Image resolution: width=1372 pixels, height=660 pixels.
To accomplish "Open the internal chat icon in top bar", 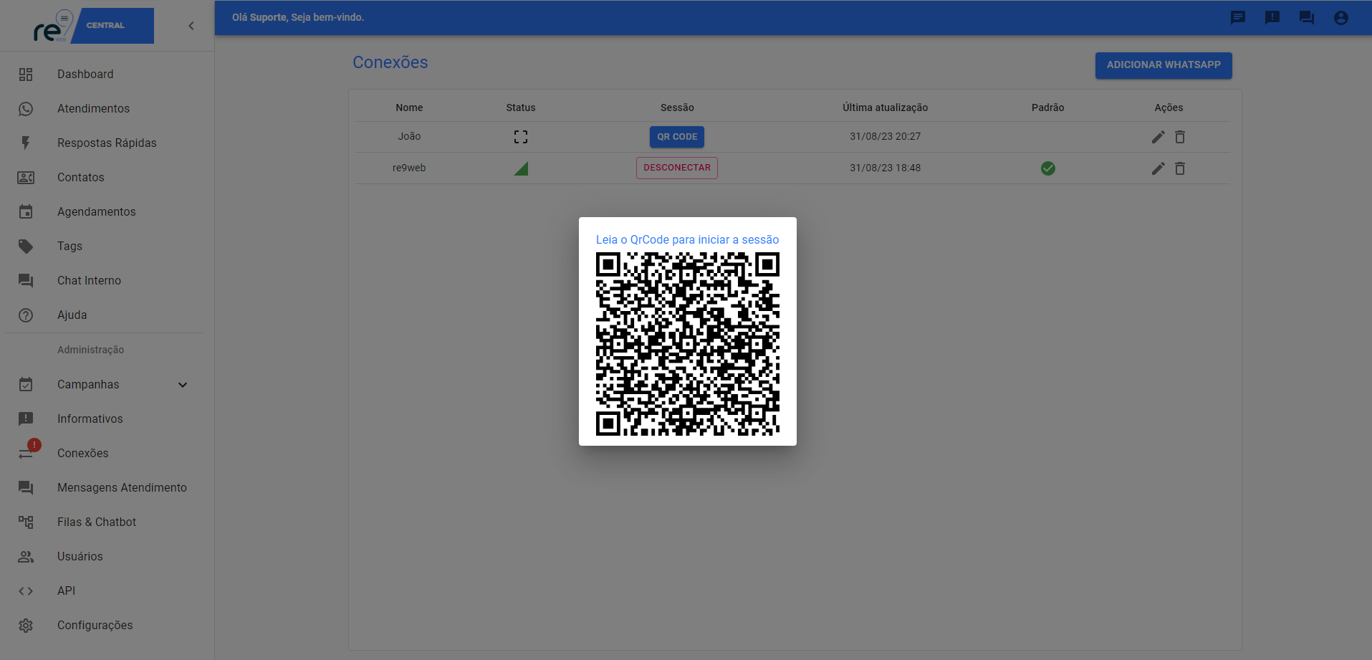I will 1307,18.
